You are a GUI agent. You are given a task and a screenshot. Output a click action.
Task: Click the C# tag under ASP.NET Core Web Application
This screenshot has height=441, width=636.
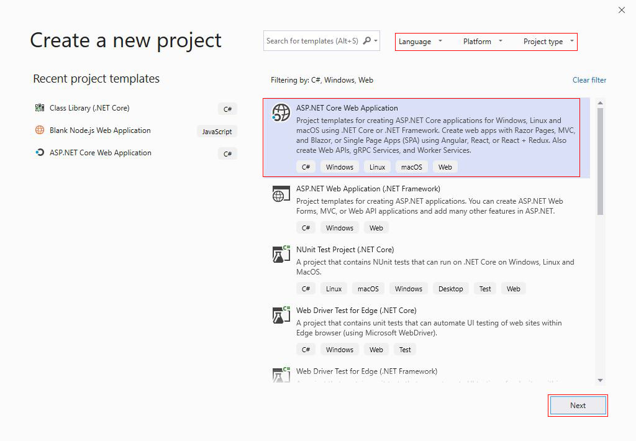click(306, 167)
